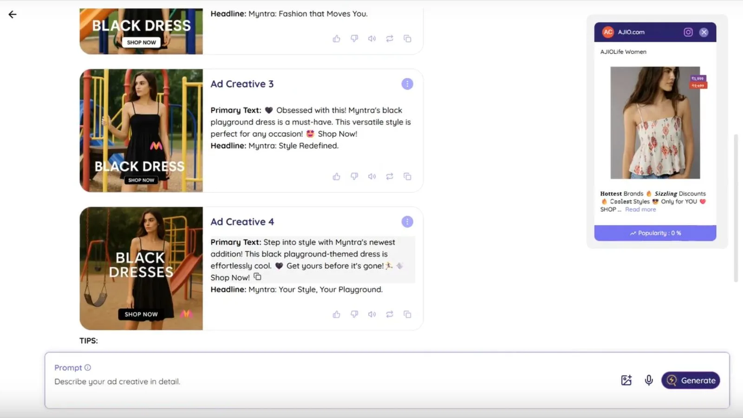Click AJIOLife Women label
The width and height of the screenshot is (743, 418).
click(x=623, y=52)
